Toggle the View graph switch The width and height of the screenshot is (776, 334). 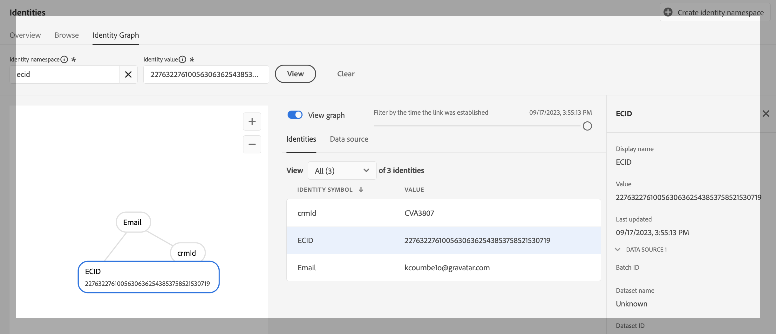(295, 115)
